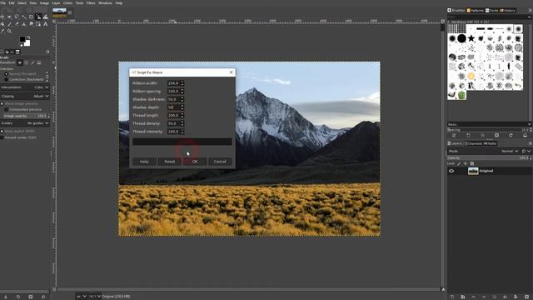
Task: Set Transform target to path
Action: (x=32, y=62)
